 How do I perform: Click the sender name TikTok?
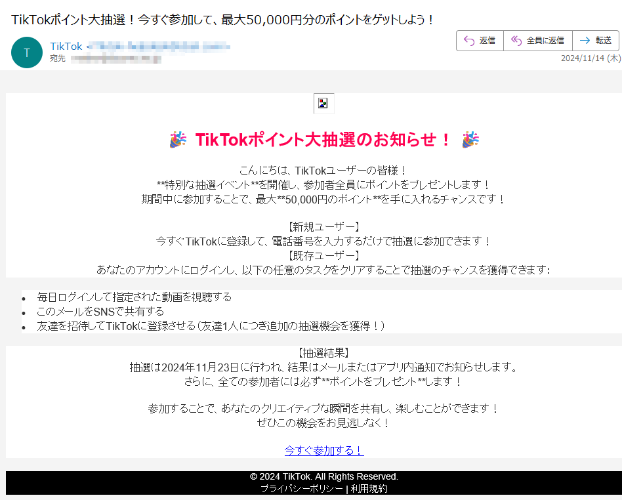(x=66, y=46)
